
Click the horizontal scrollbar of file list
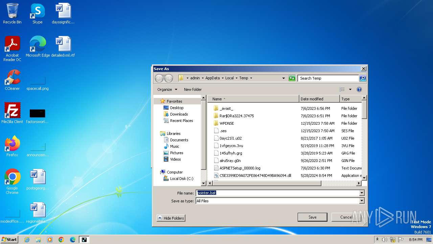267,183
